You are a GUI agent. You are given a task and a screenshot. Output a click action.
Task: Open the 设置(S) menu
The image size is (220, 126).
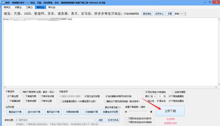pyautogui.click(x=18, y=7)
